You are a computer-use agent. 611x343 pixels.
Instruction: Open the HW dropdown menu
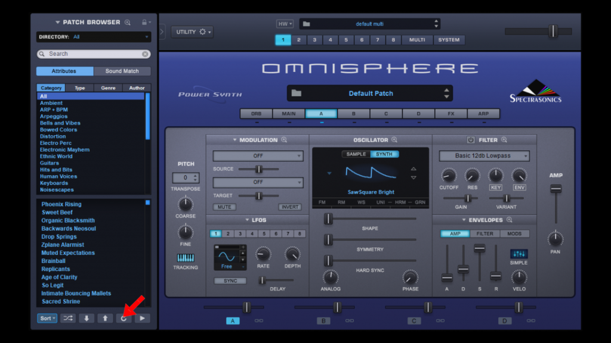(285, 24)
